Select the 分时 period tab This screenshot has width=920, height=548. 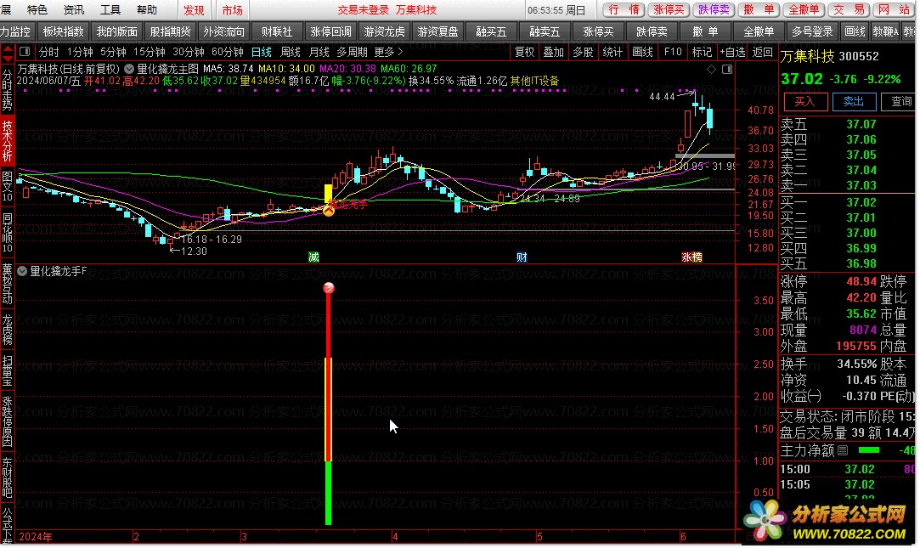pos(48,52)
